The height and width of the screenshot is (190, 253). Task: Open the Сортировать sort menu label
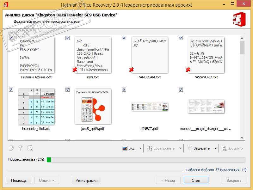coord(164,148)
